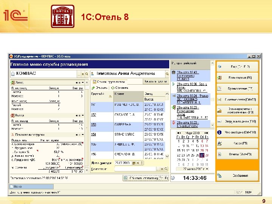Click briefcase icon of 18:43 history entry
This screenshot has height=204, width=272.
click(173, 72)
